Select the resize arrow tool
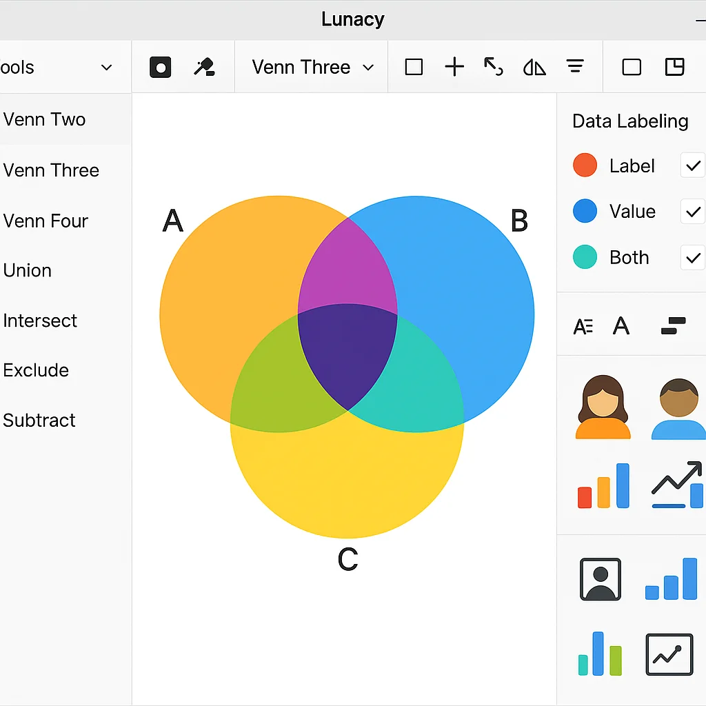 [494, 67]
